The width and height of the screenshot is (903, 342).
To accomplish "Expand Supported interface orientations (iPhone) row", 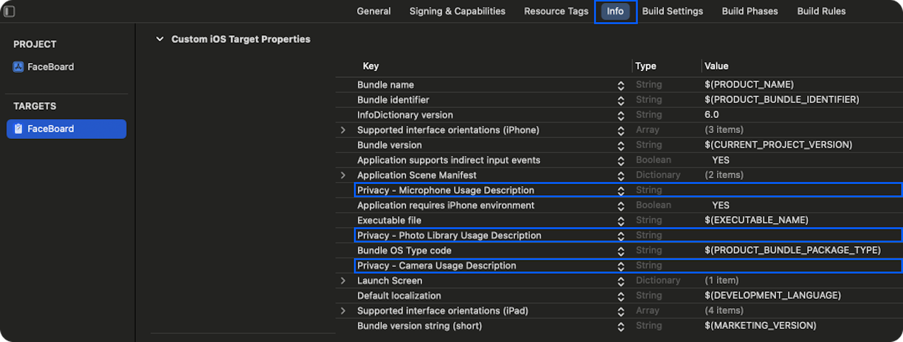I will click(x=343, y=130).
